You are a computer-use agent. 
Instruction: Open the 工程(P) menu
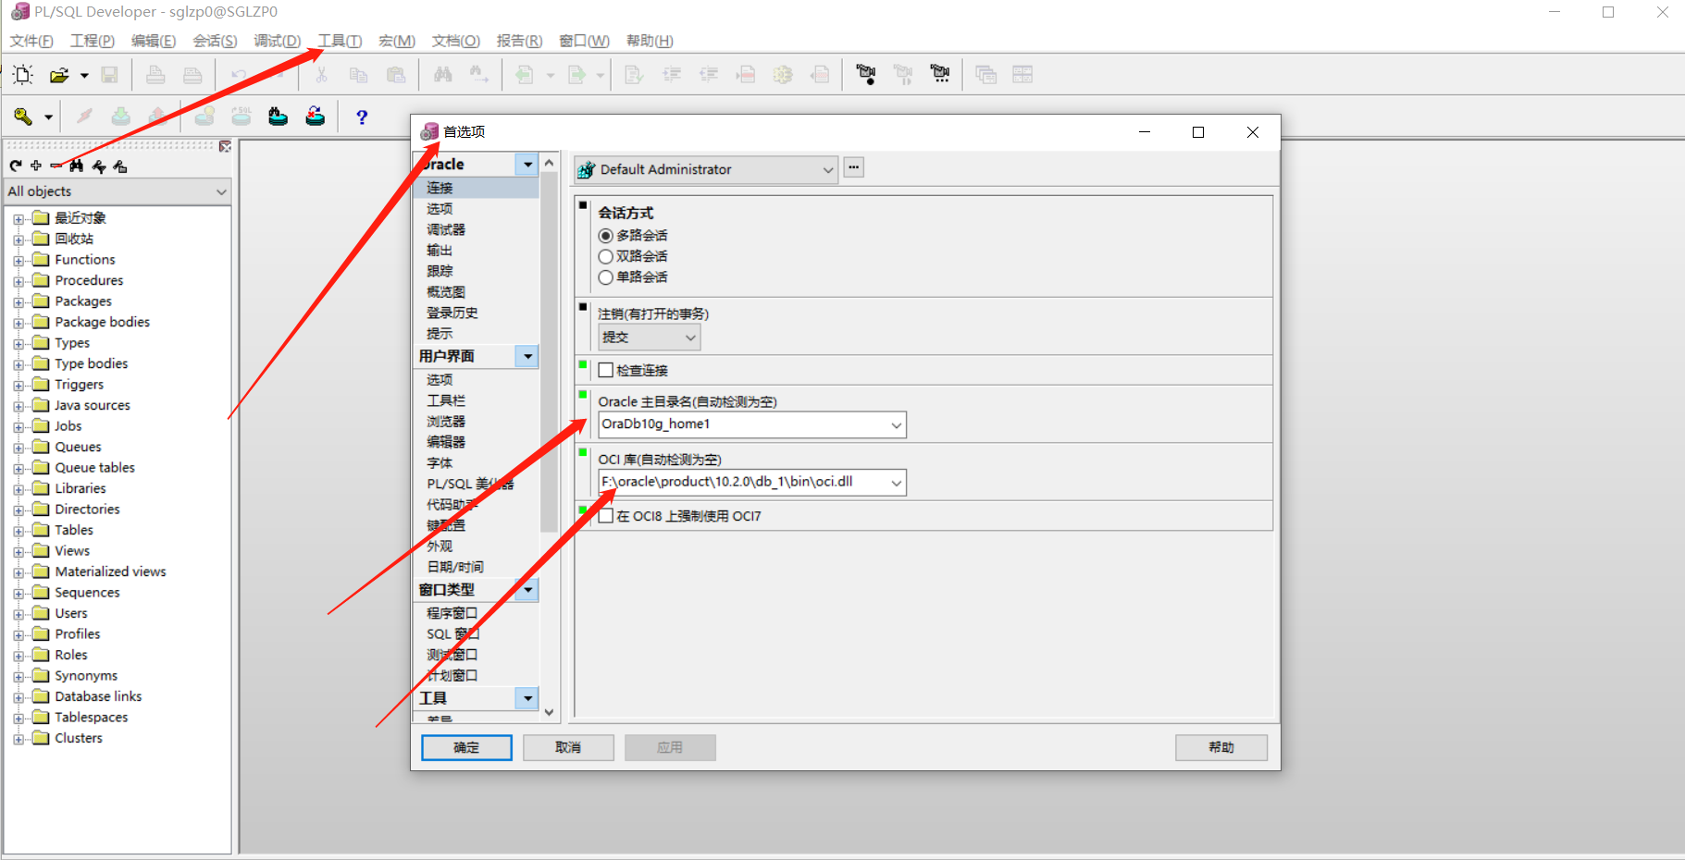pos(93,41)
